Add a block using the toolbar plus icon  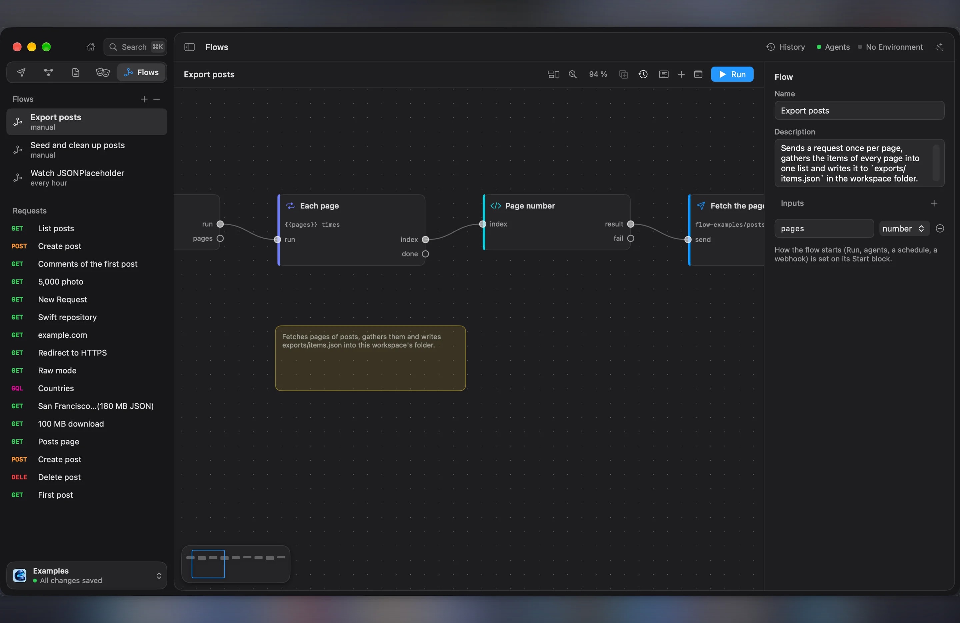[681, 74]
